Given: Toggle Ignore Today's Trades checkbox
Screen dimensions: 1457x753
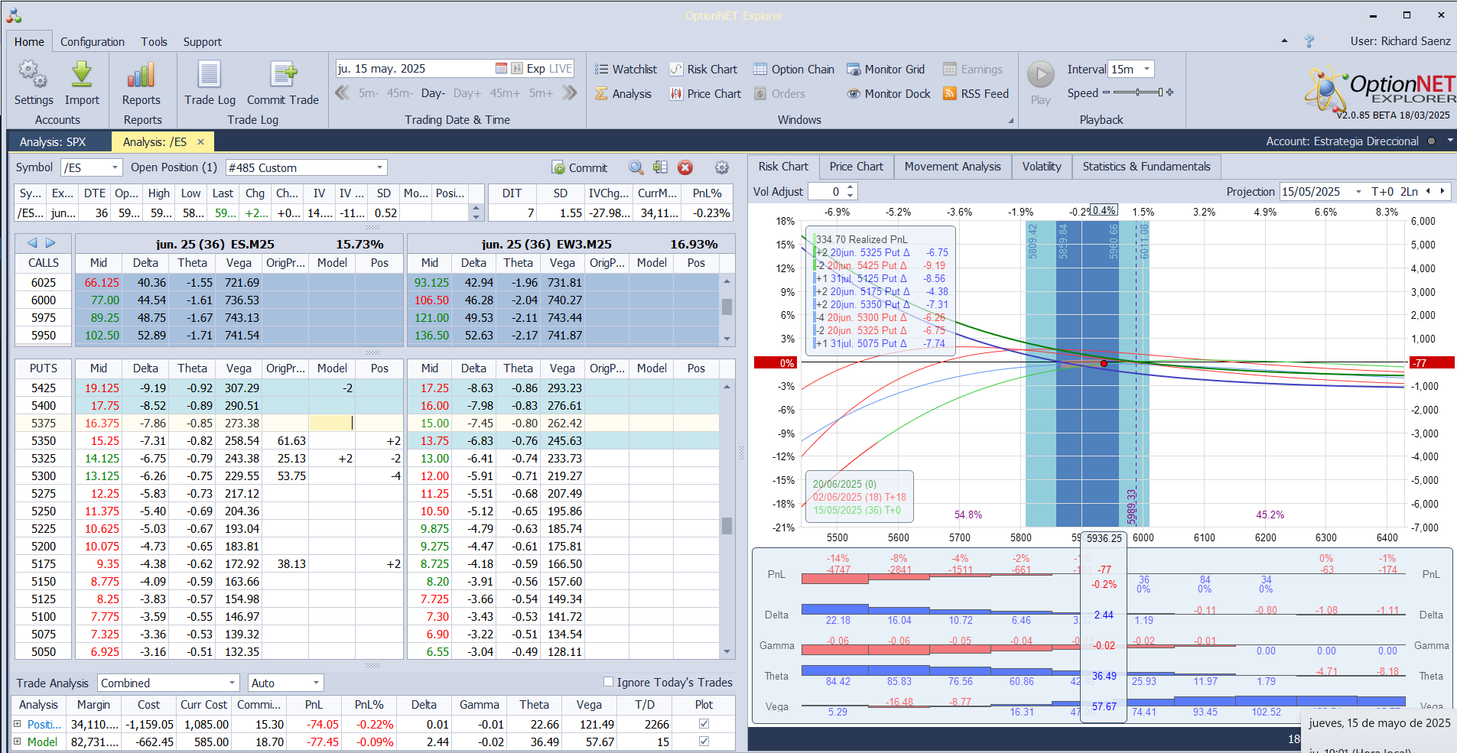Looking at the screenshot, I should 609,682.
